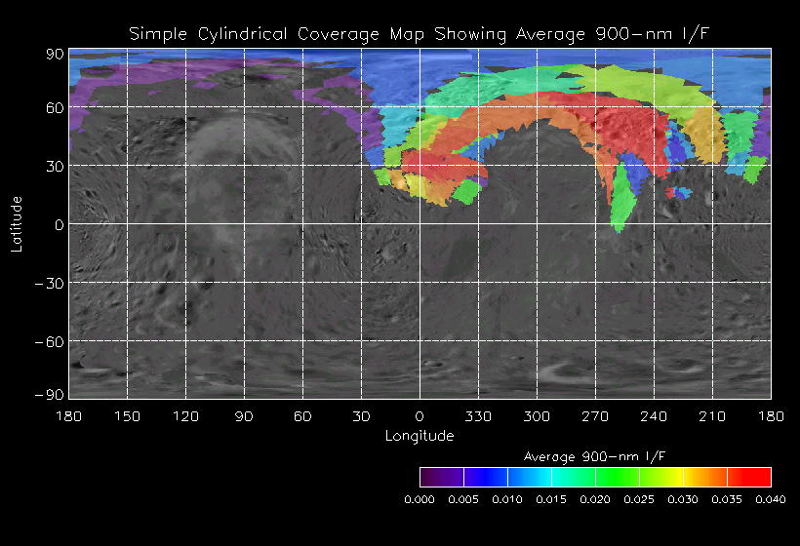Click colorbar value 0.005
This screenshot has width=800, height=546.
point(463,499)
